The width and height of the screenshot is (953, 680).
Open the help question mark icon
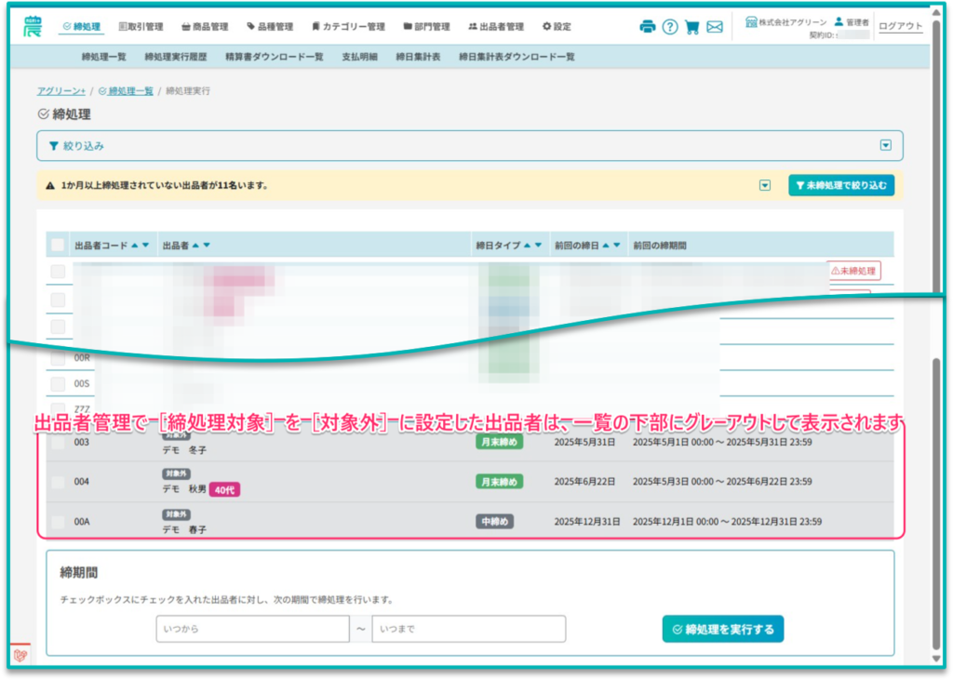point(670,27)
